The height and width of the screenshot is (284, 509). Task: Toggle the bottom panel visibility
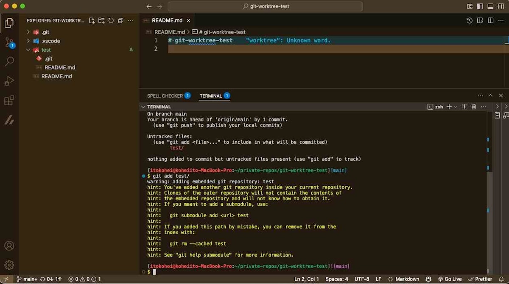tap(490, 6)
